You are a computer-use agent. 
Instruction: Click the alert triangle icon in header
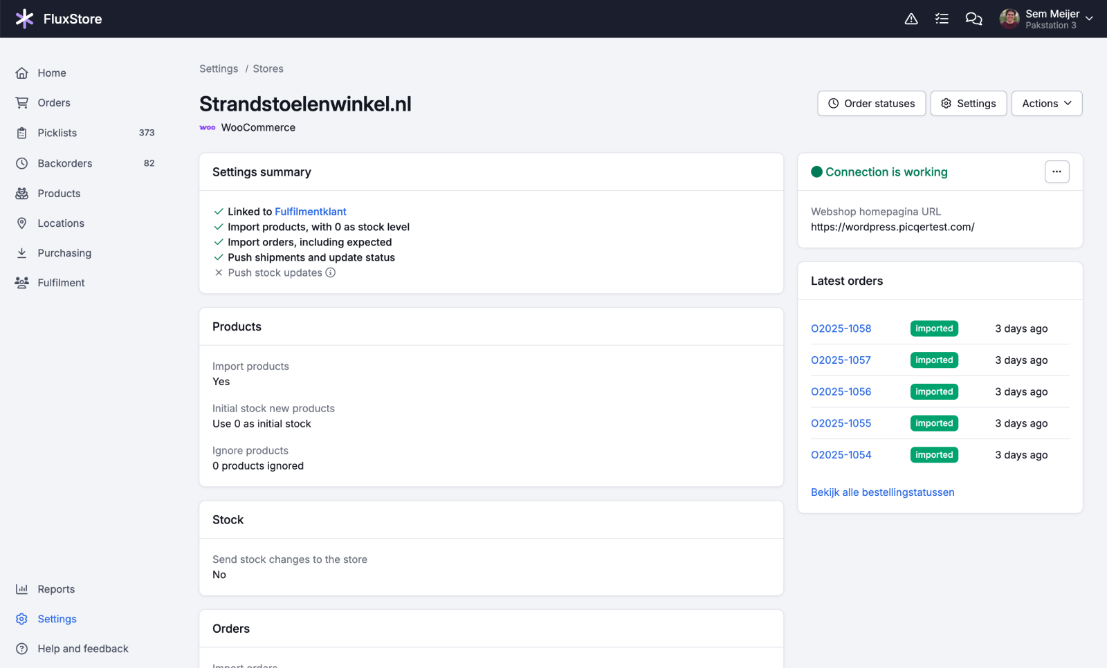click(x=911, y=19)
